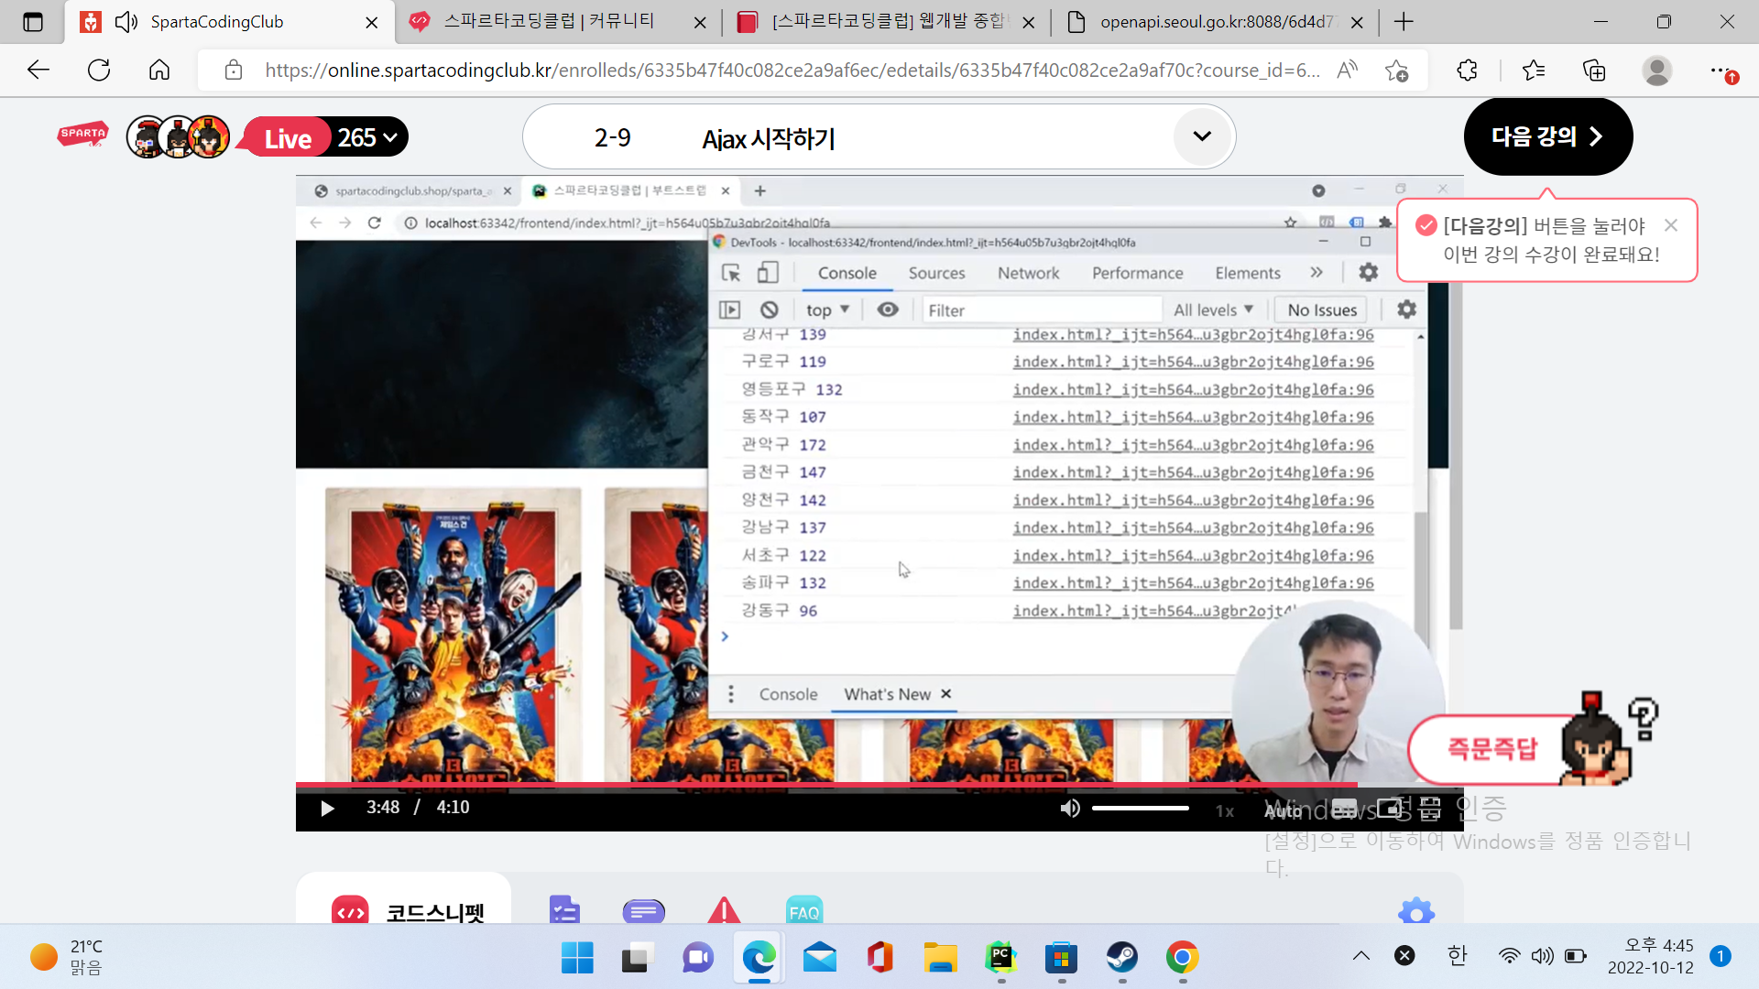Close the openapi.seoul.go.kr tab
This screenshot has height=989, width=1759.
1357,22
